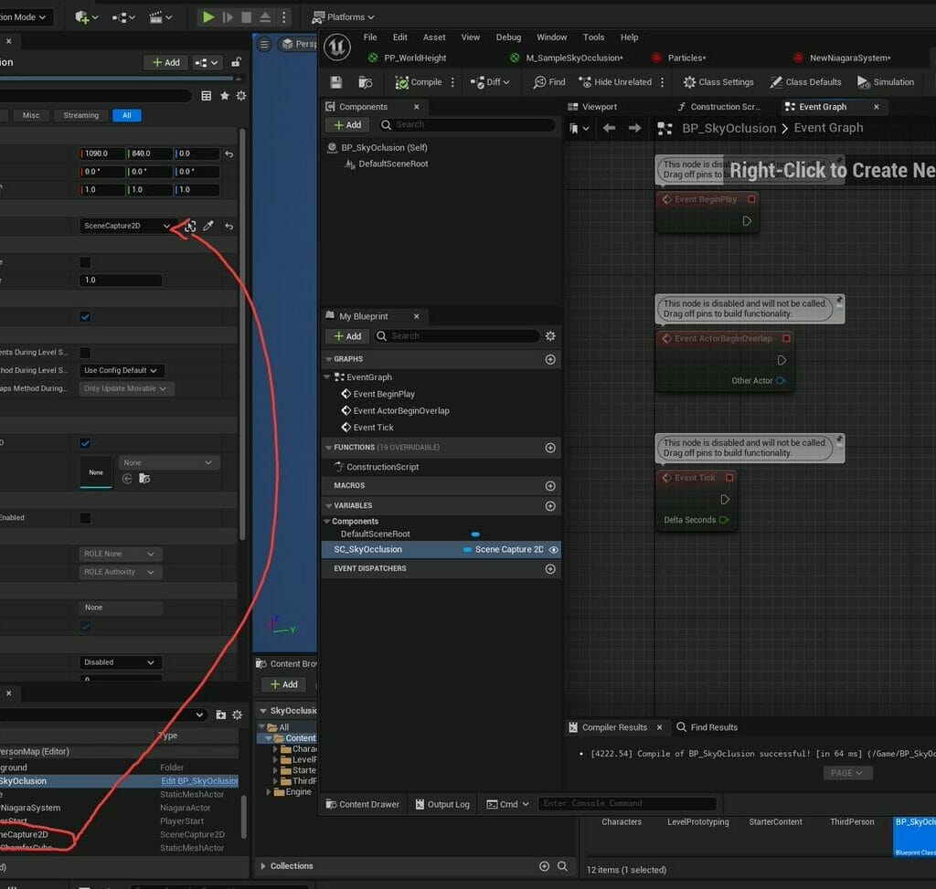Toggle the eye icon on Scene Capture 2D variable
This screenshot has width=936, height=889.
coord(554,550)
